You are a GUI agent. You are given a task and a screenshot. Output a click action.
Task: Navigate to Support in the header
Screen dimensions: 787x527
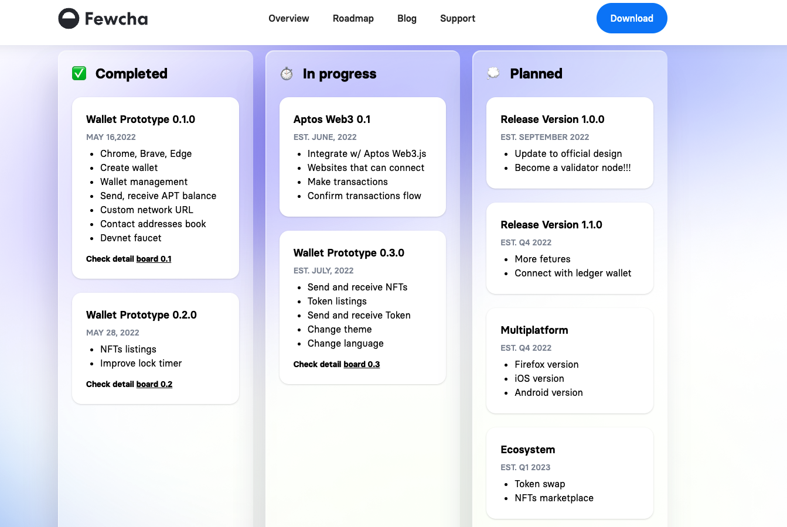click(457, 19)
